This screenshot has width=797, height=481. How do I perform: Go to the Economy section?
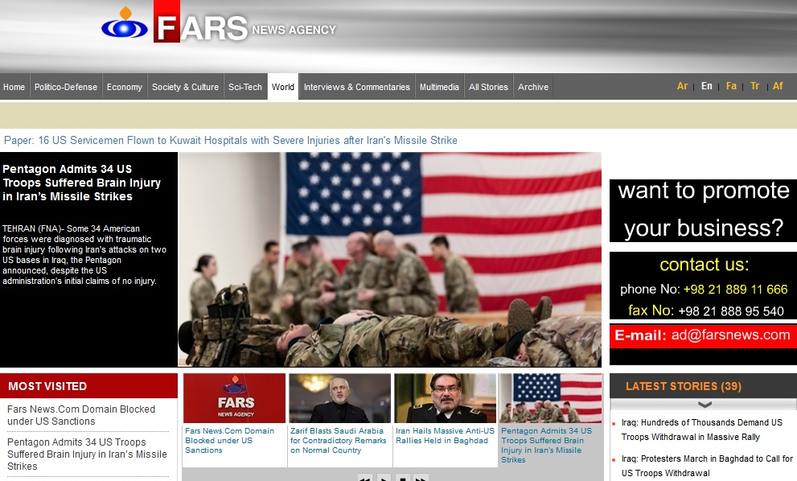[x=125, y=87]
